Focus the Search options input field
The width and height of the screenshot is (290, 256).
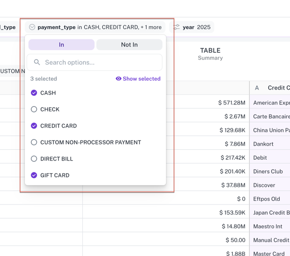tap(100, 62)
